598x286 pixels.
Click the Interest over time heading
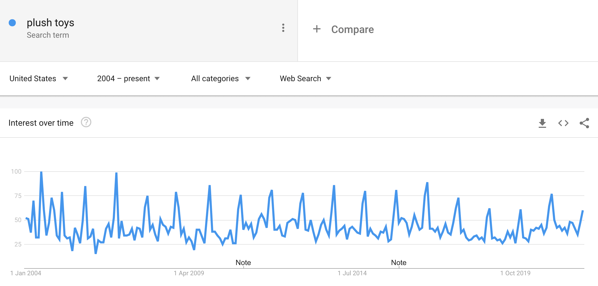coord(41,123)
